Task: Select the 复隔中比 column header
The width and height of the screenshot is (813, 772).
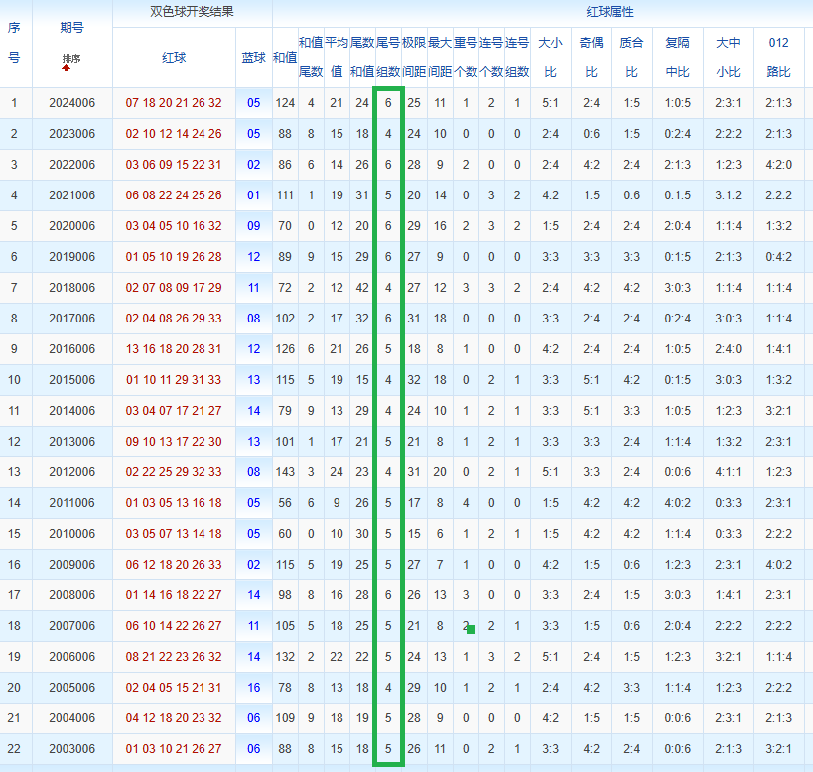Action: [x=677, y=57]
